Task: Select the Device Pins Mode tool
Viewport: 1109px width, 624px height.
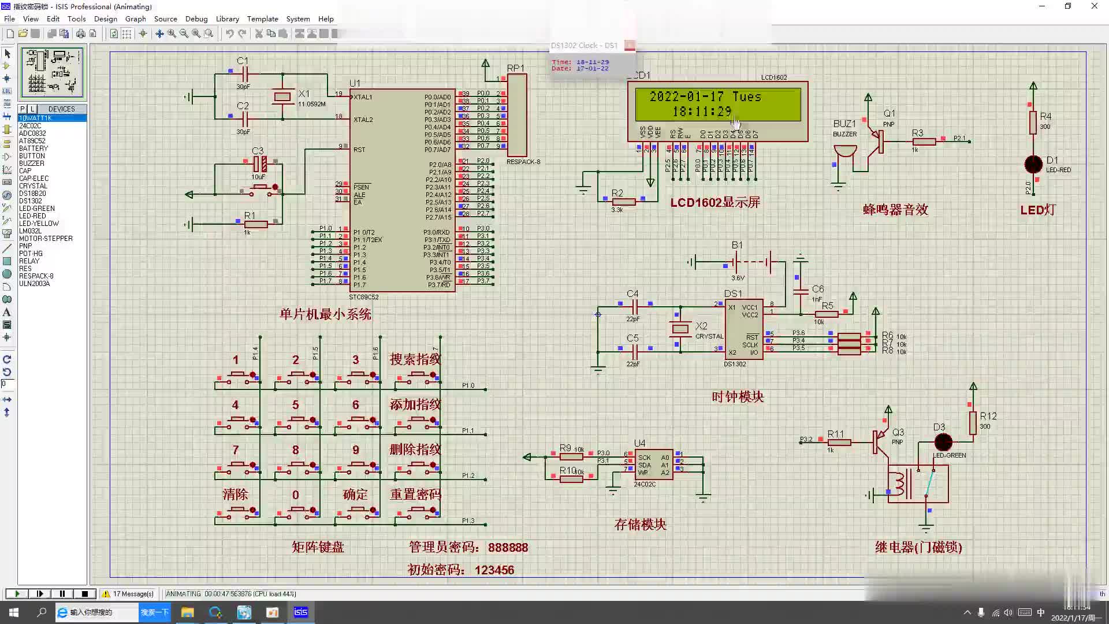Action: point(7,157)
